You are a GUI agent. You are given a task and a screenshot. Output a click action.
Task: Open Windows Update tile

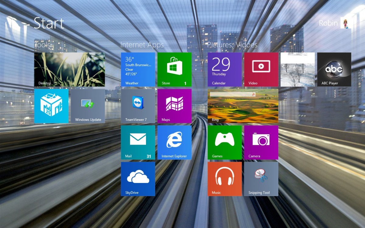[88, 106]
